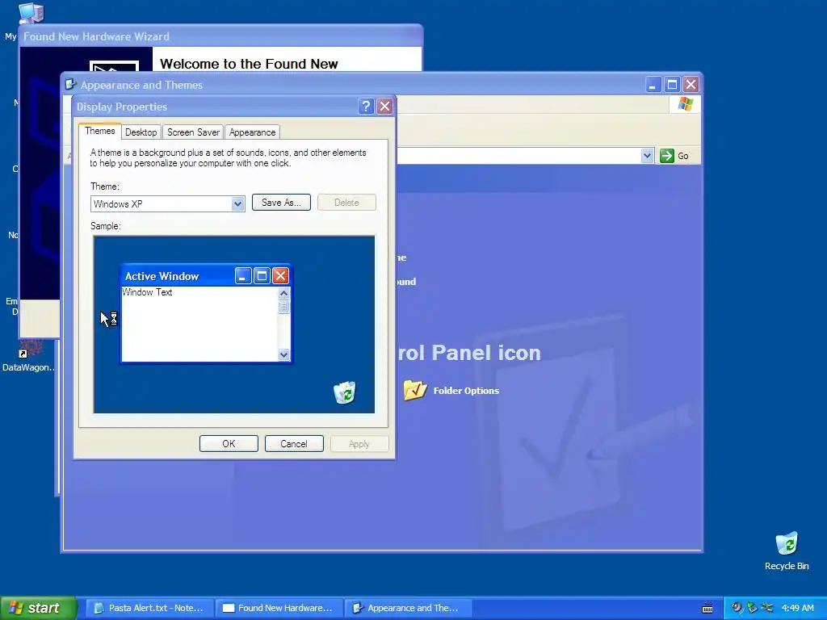The width and height of the screenshot is (827, 620).
Task: Open the Start menu
Action: click(38, 608)
